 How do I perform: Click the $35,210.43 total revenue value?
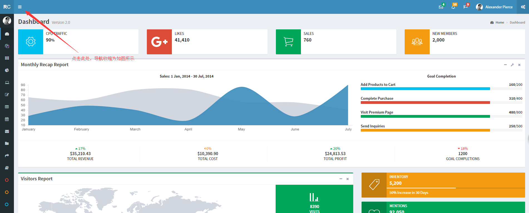pyautogui.click(x=80, y=153)
